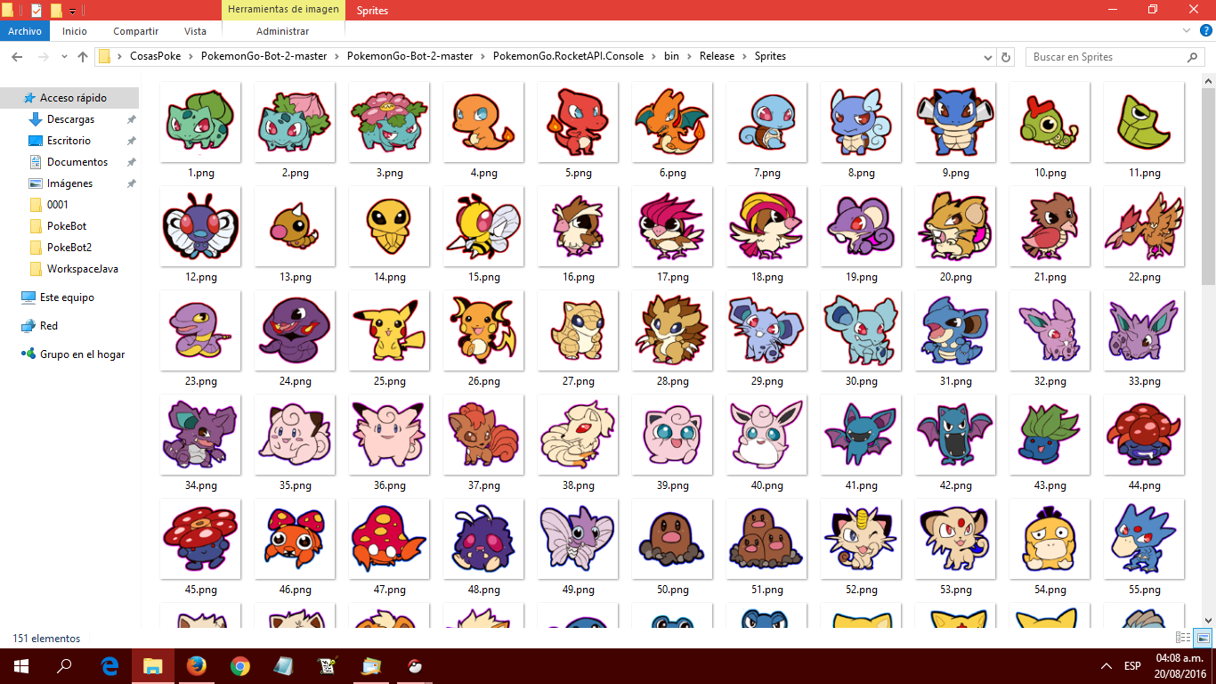
Task: Select the Meowth sprite 52.png
Action: (x=861, y=539)
